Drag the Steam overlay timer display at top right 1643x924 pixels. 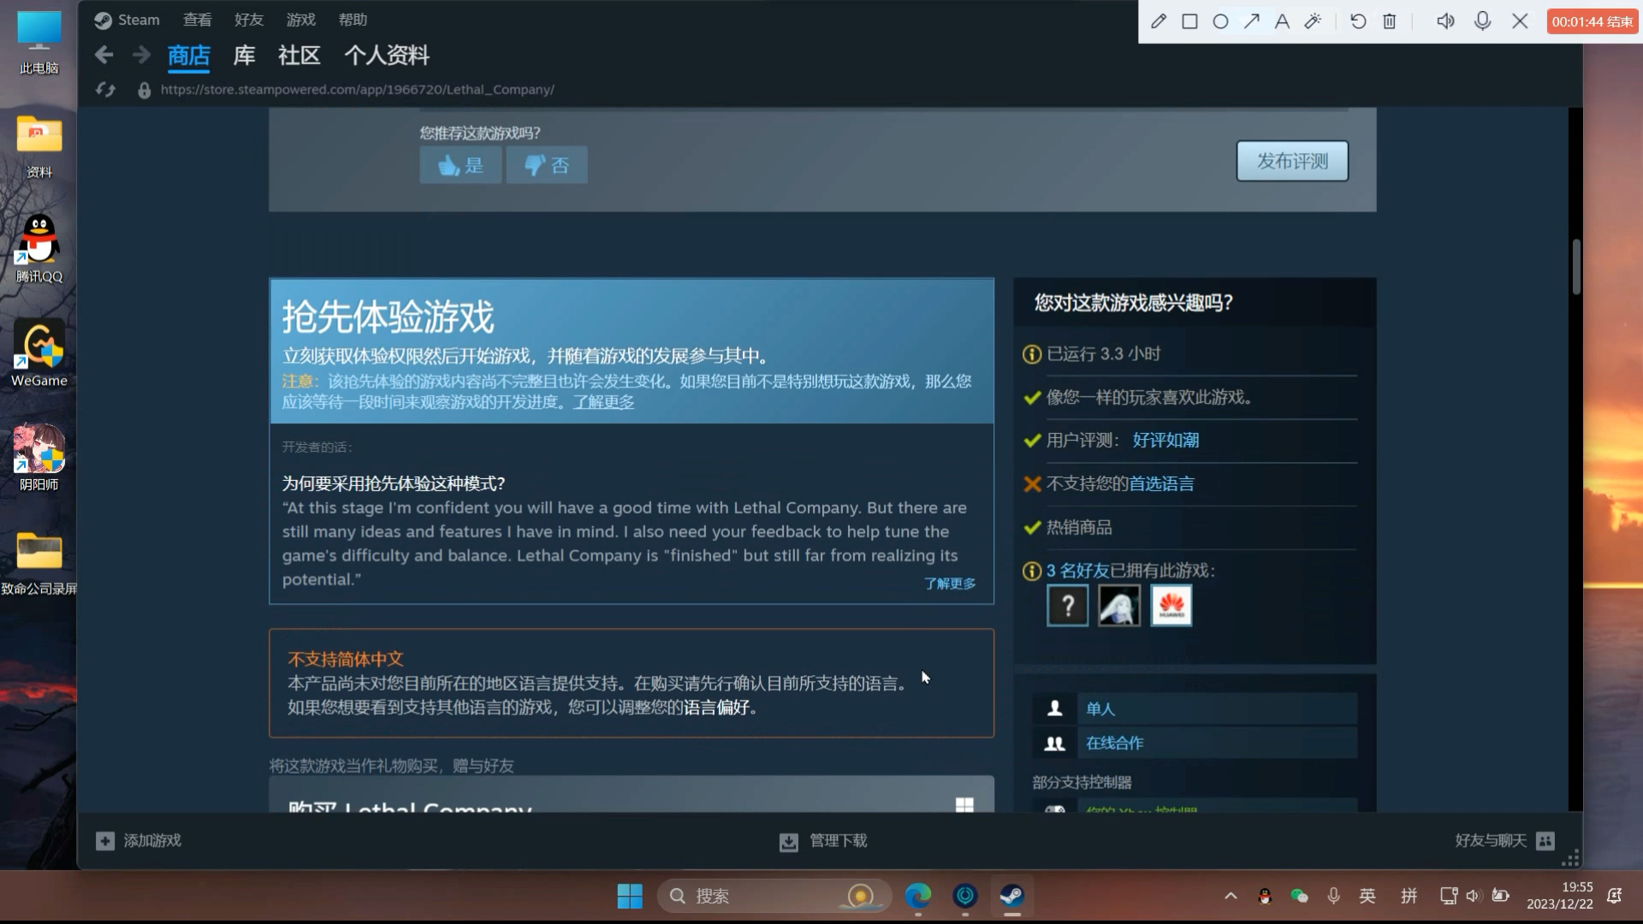click(1593, 19)
